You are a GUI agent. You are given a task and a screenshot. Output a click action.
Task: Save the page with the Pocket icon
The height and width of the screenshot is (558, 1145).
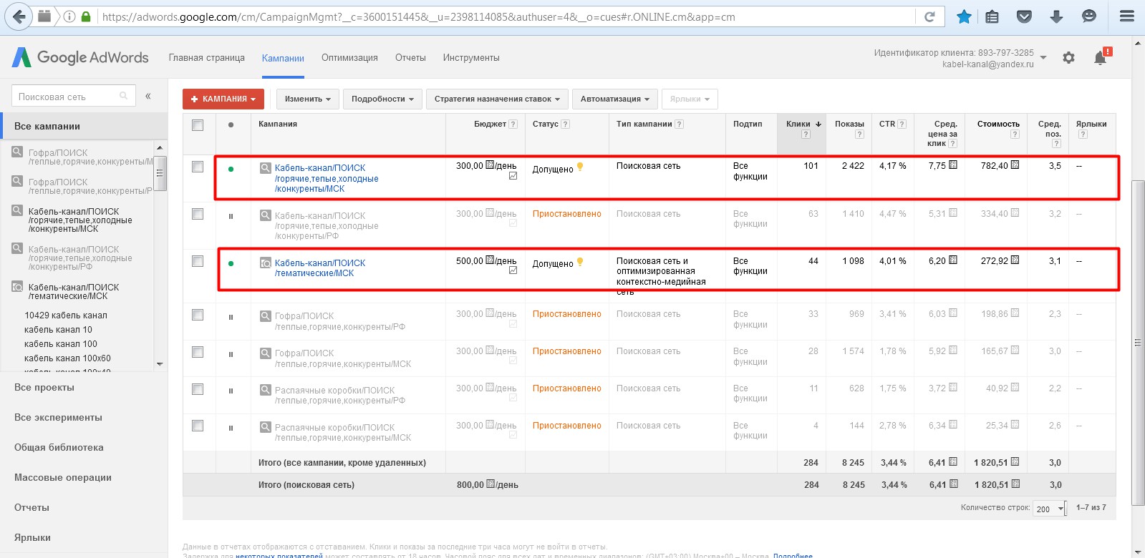[x=1024, y=16]
